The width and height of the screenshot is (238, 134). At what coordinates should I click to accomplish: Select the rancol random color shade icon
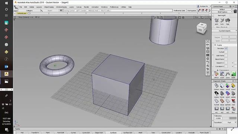click(x=228, y=86)
